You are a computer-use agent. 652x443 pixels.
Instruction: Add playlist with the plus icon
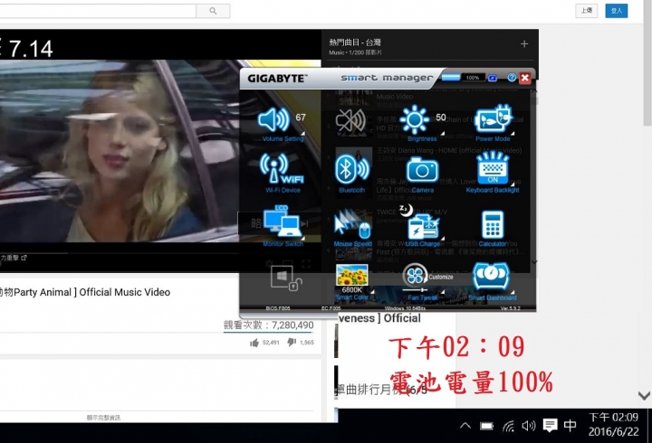click(x=524, y=44)
